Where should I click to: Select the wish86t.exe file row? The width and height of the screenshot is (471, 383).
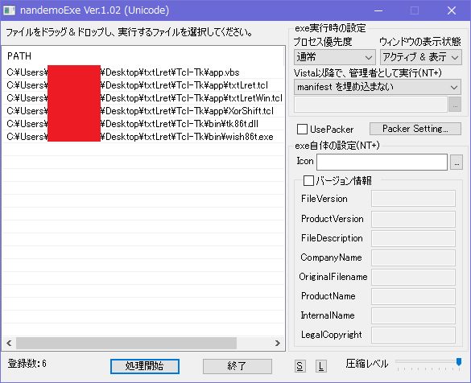point(143,137)
